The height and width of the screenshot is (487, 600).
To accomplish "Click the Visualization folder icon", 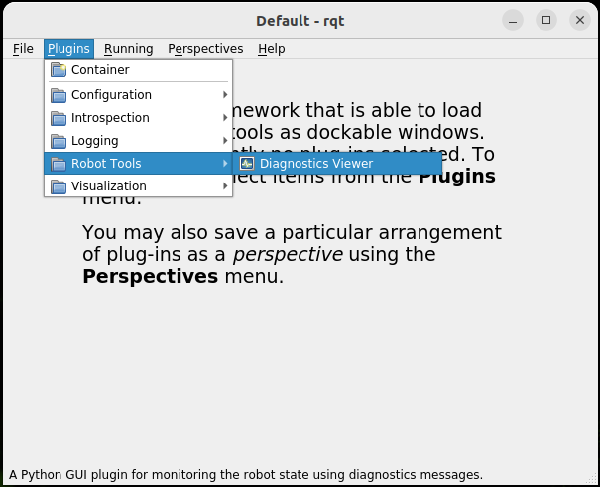I will point(59,186).
